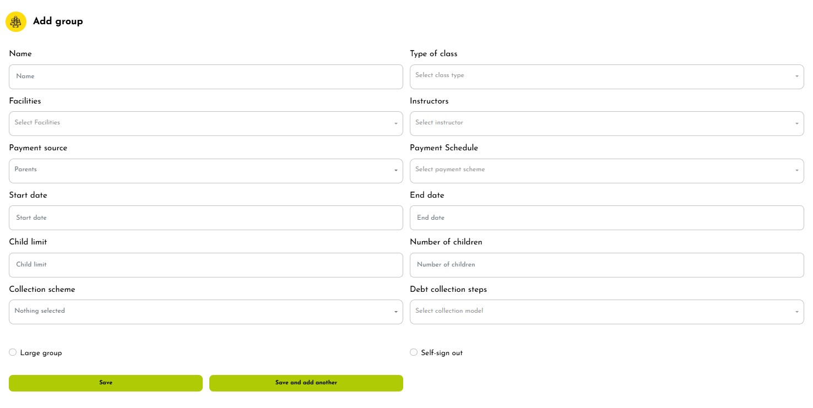This screenshot has height=408, width=813.
Task: Enable the Large group option
Action: pos(13,352)
